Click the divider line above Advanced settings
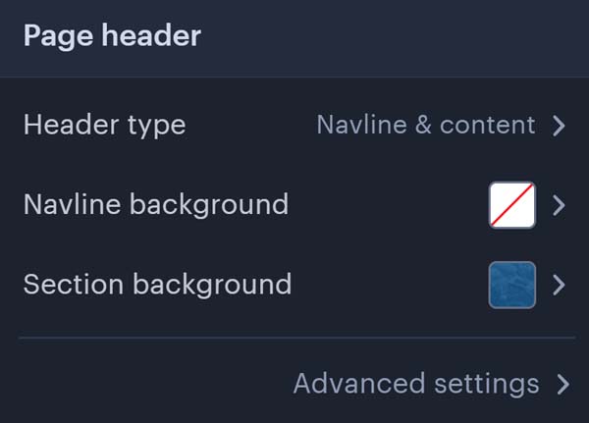 coord(296,338)
